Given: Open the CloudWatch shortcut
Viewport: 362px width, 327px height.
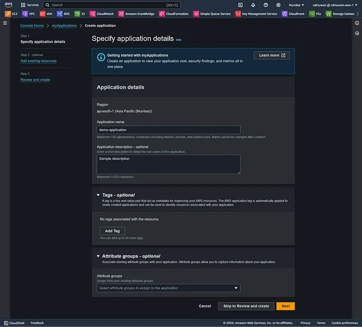Looking at the screenshot, I should click(102, 14).
